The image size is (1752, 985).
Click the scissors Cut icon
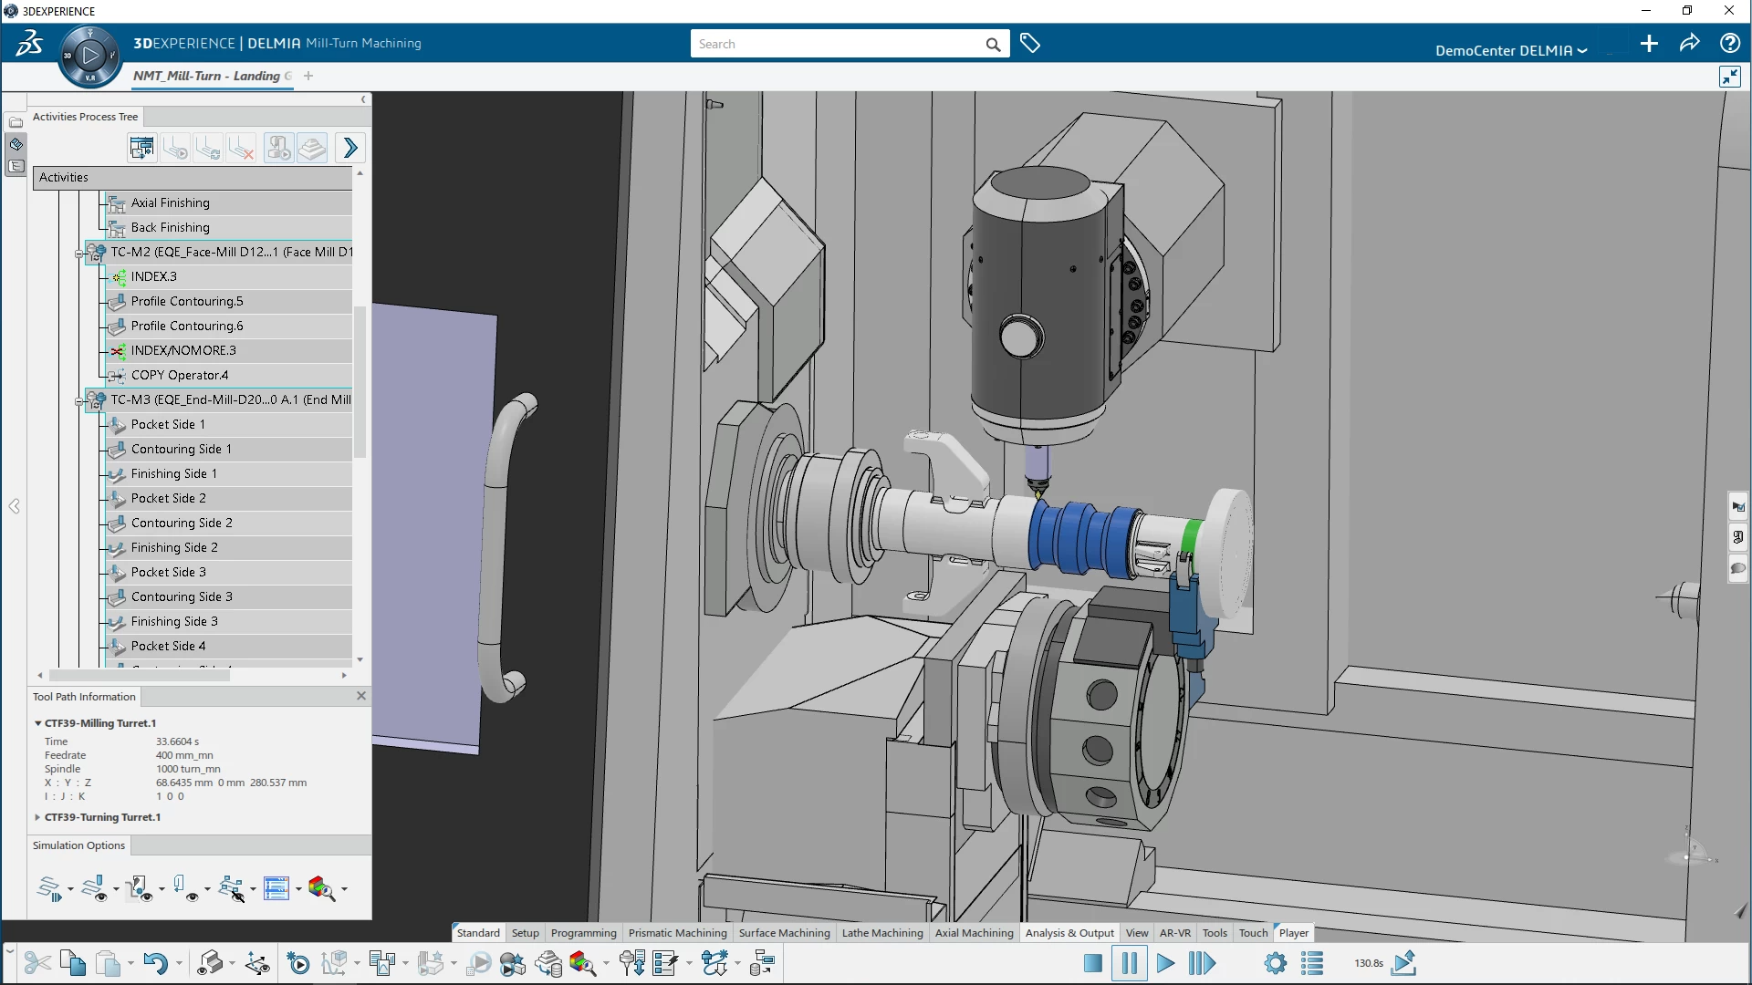click(x=37, y=963)
